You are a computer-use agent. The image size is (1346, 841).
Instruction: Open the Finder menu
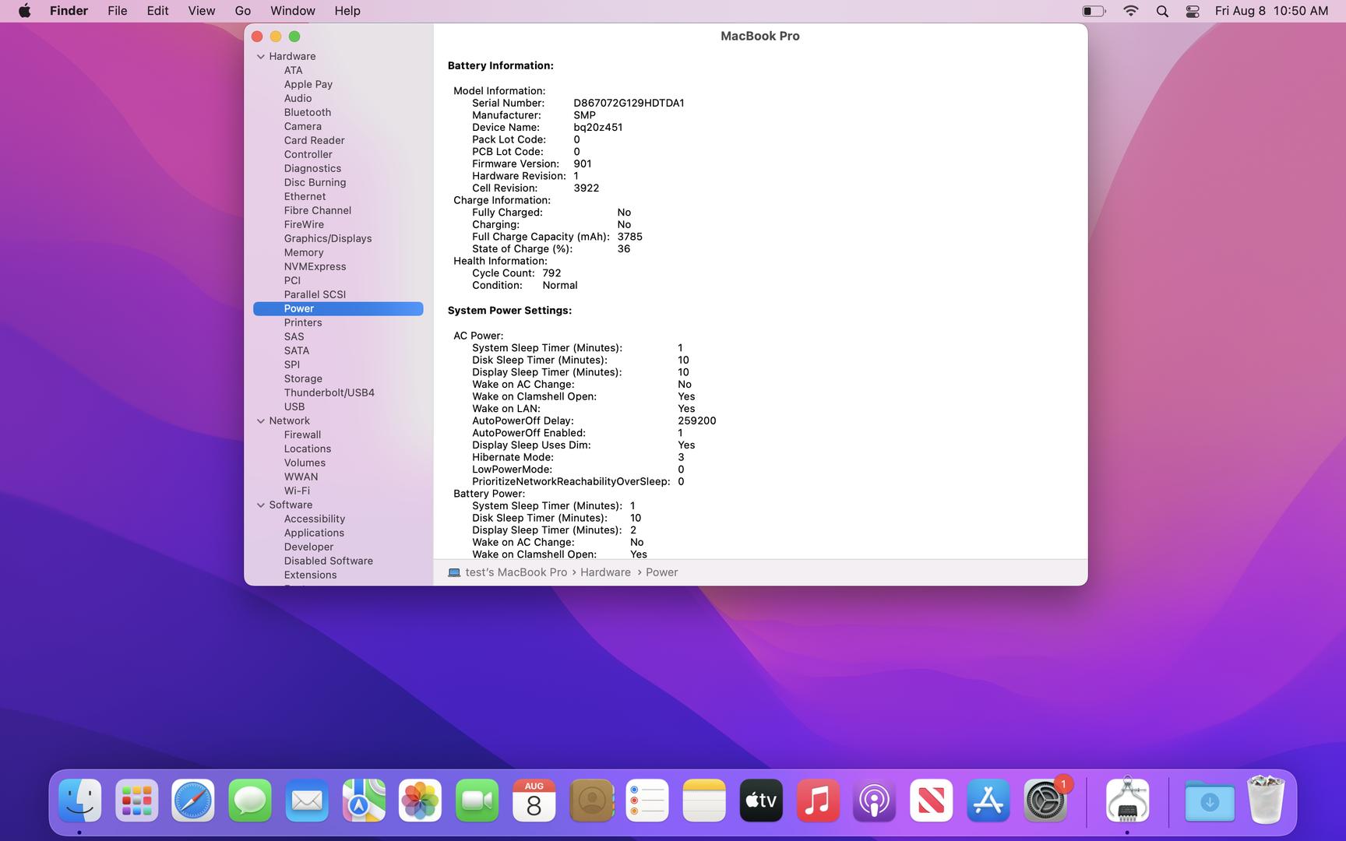[69, 11]
